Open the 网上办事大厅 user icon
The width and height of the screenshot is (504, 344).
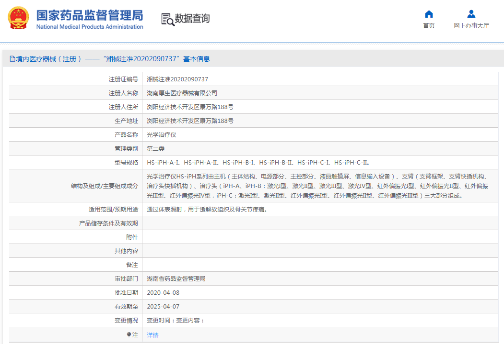[471, 14]
